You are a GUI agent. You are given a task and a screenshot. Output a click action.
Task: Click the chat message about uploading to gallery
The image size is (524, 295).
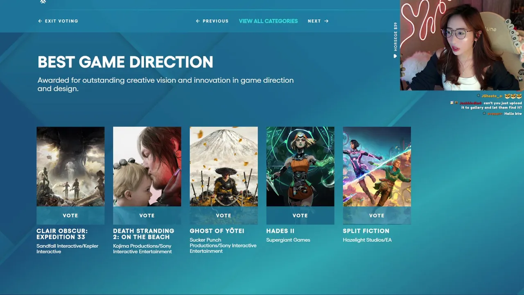[486, 105]
